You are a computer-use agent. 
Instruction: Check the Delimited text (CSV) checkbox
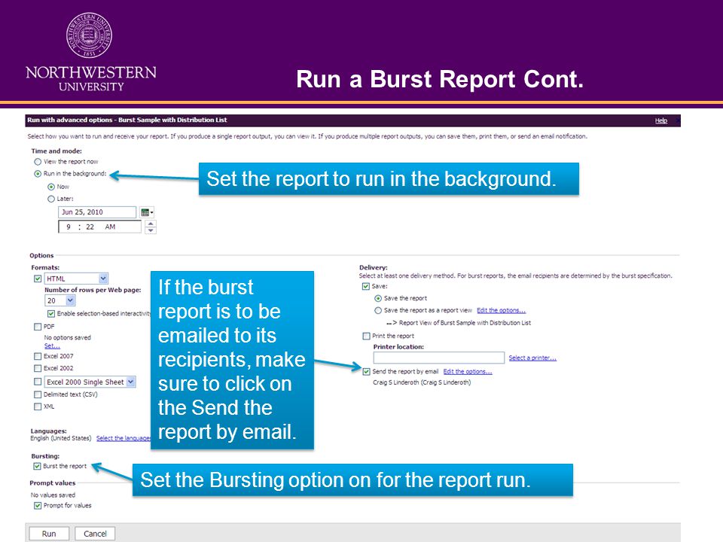[x=38, y=394]
